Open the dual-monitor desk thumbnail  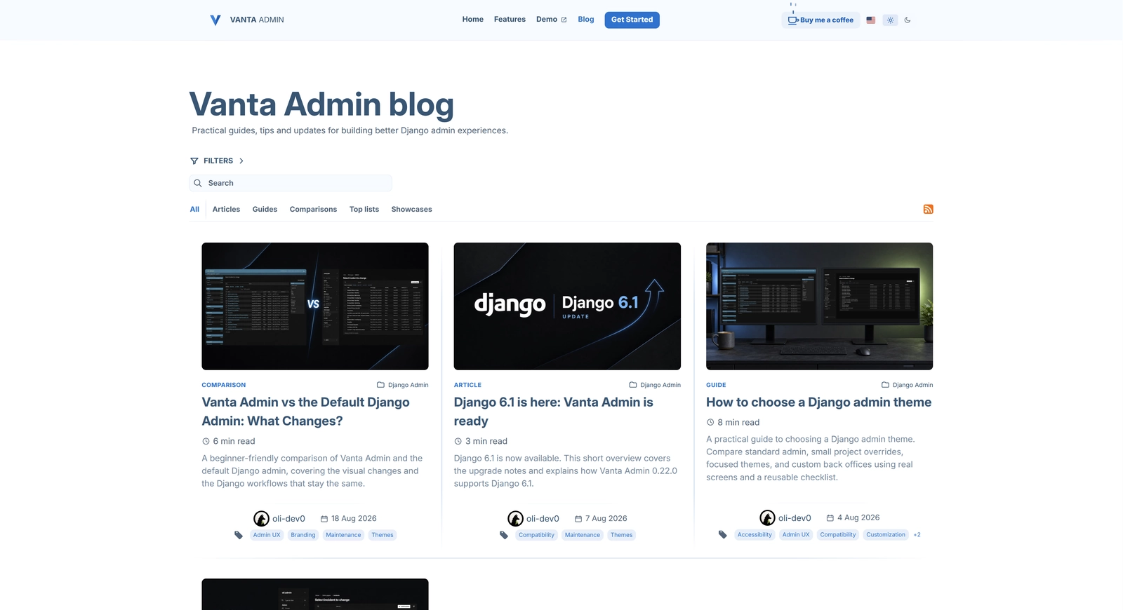(820, 306)
